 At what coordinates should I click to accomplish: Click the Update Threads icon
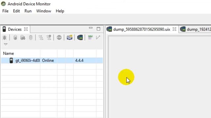41,38
